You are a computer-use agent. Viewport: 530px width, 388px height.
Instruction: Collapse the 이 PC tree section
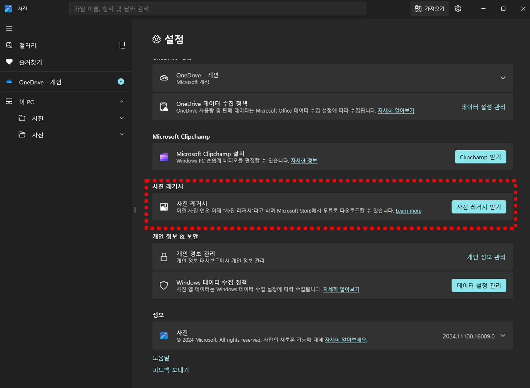tap(122, 102)
